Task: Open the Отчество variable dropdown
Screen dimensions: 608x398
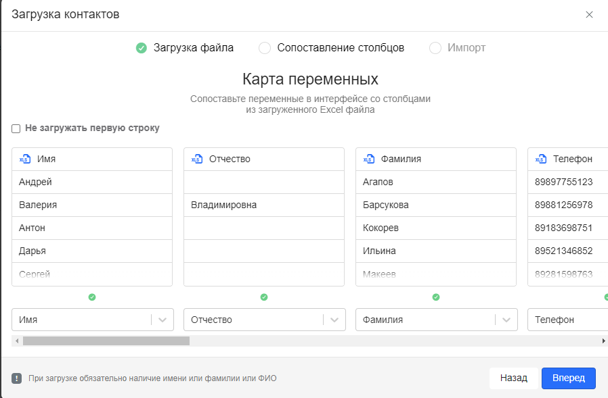Action: [x=334, y=320]
